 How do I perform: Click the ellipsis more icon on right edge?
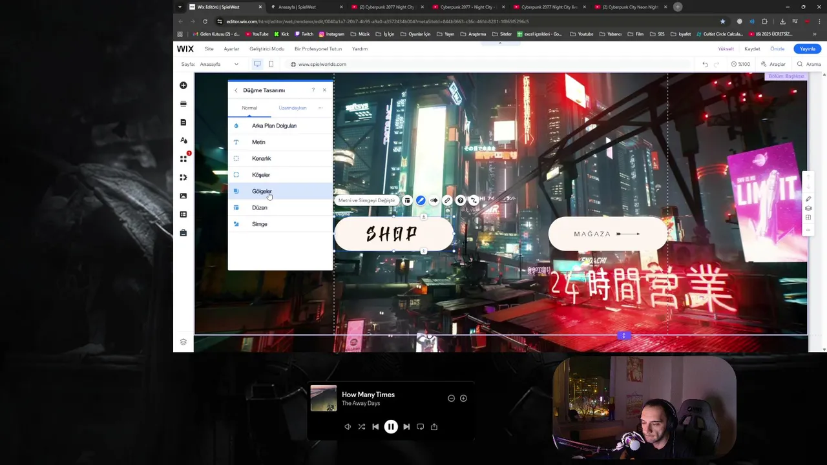click(x=808, y=229)
